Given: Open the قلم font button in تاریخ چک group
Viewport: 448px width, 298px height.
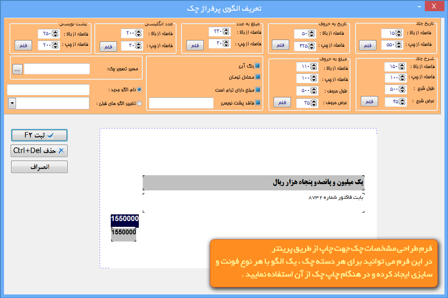Looking at the screenshot, I should point(367,45).
